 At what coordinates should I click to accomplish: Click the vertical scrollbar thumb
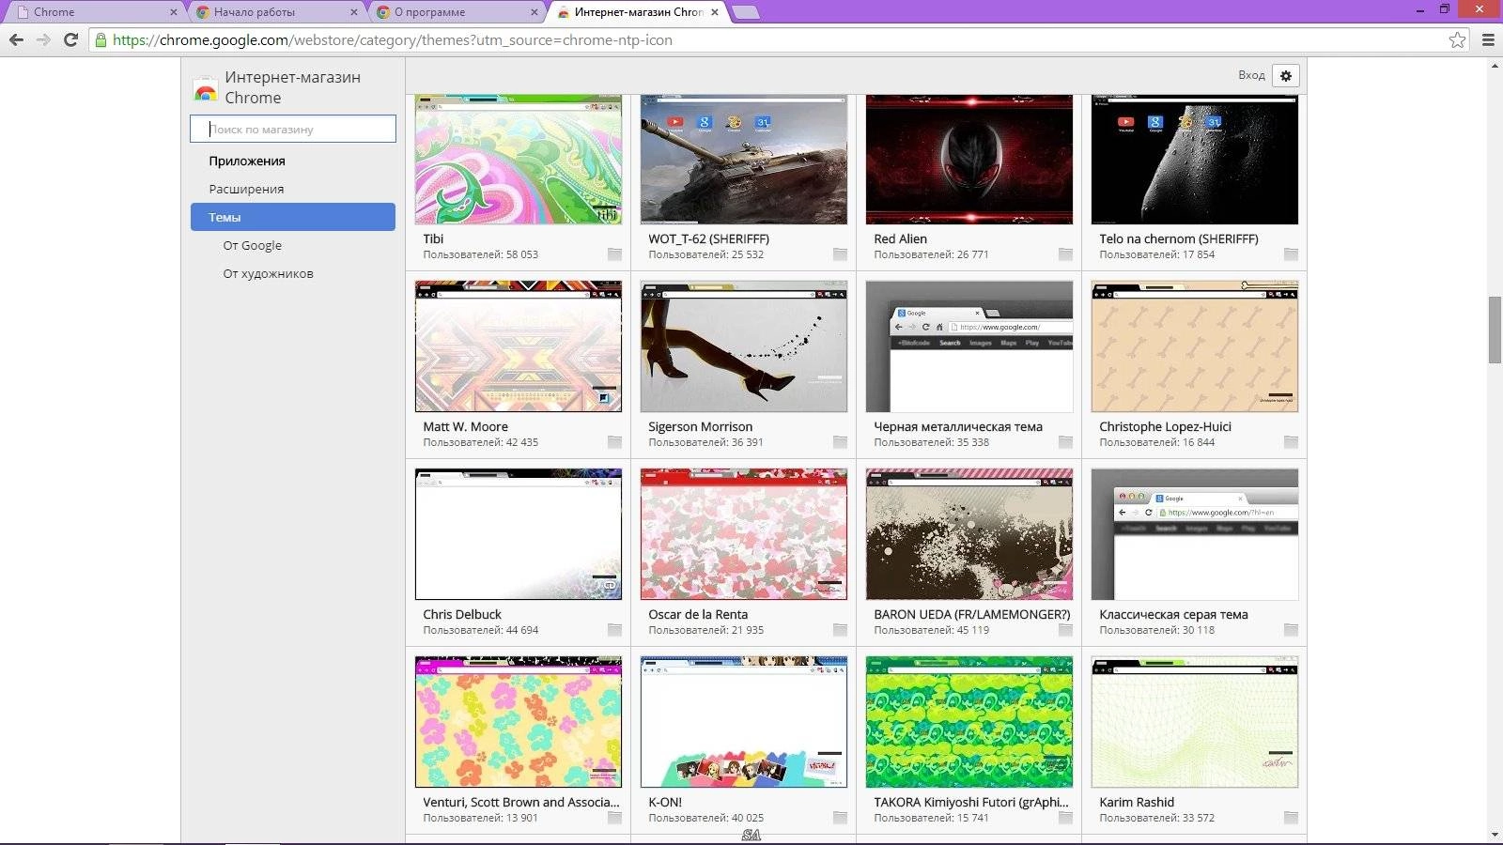coord(1495,330)
